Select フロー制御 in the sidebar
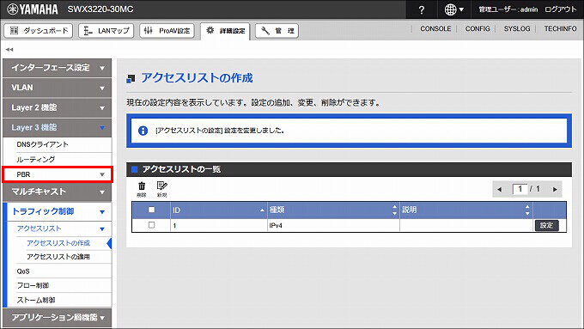Screen dimensions: 584x329 click(x=33, y=285)
